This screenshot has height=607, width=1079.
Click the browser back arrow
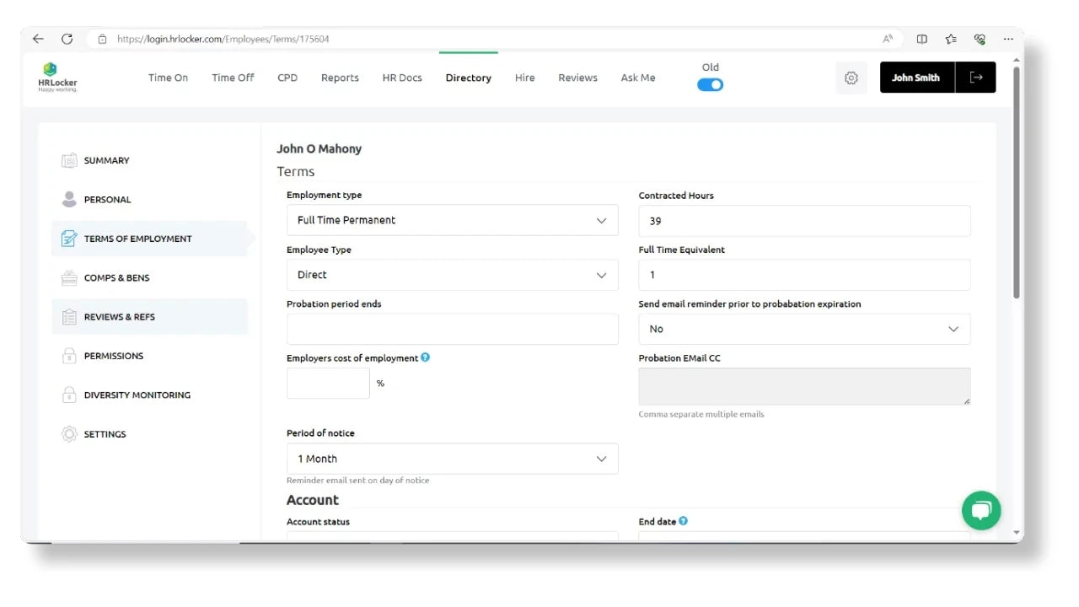[38, 39]
